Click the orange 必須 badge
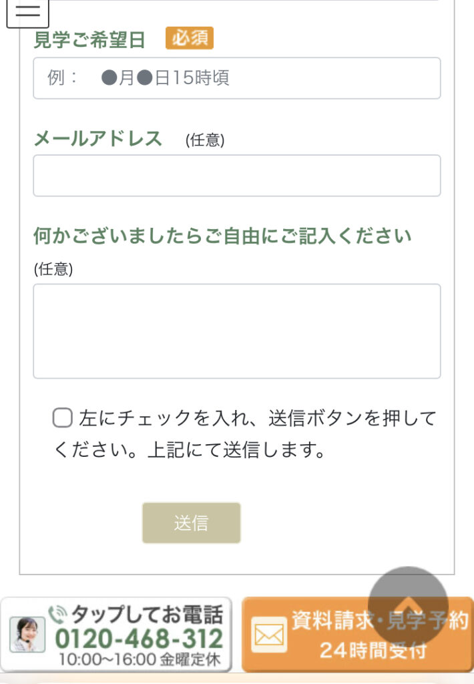The height and width of the screenshot is (684, 474). [x=190, y=39]
